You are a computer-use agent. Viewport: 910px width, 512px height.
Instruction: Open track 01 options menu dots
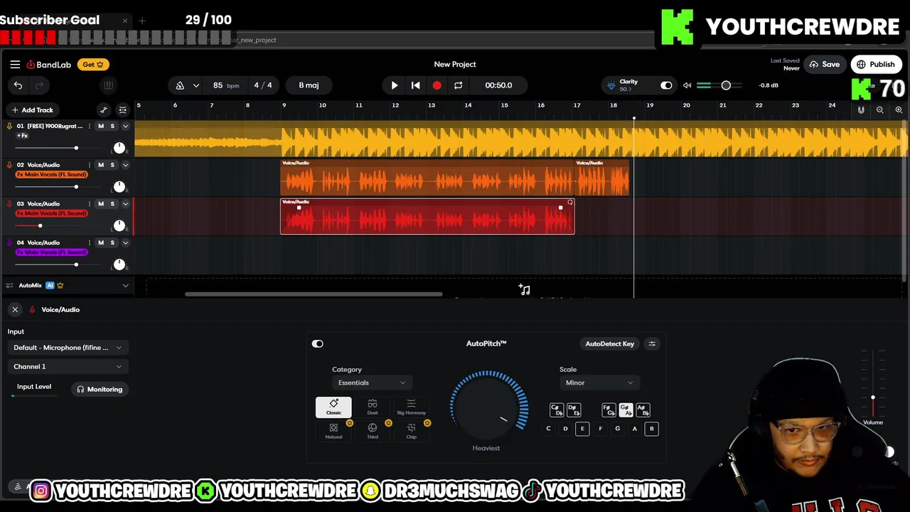(x=89, y=126)
